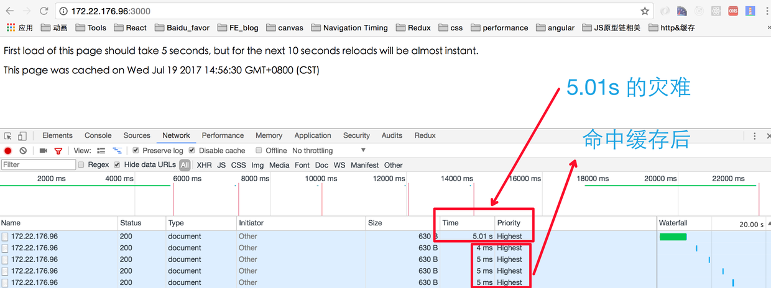The image size is (771, 288).
Task: Filter requests by Img
Action: 257,165
